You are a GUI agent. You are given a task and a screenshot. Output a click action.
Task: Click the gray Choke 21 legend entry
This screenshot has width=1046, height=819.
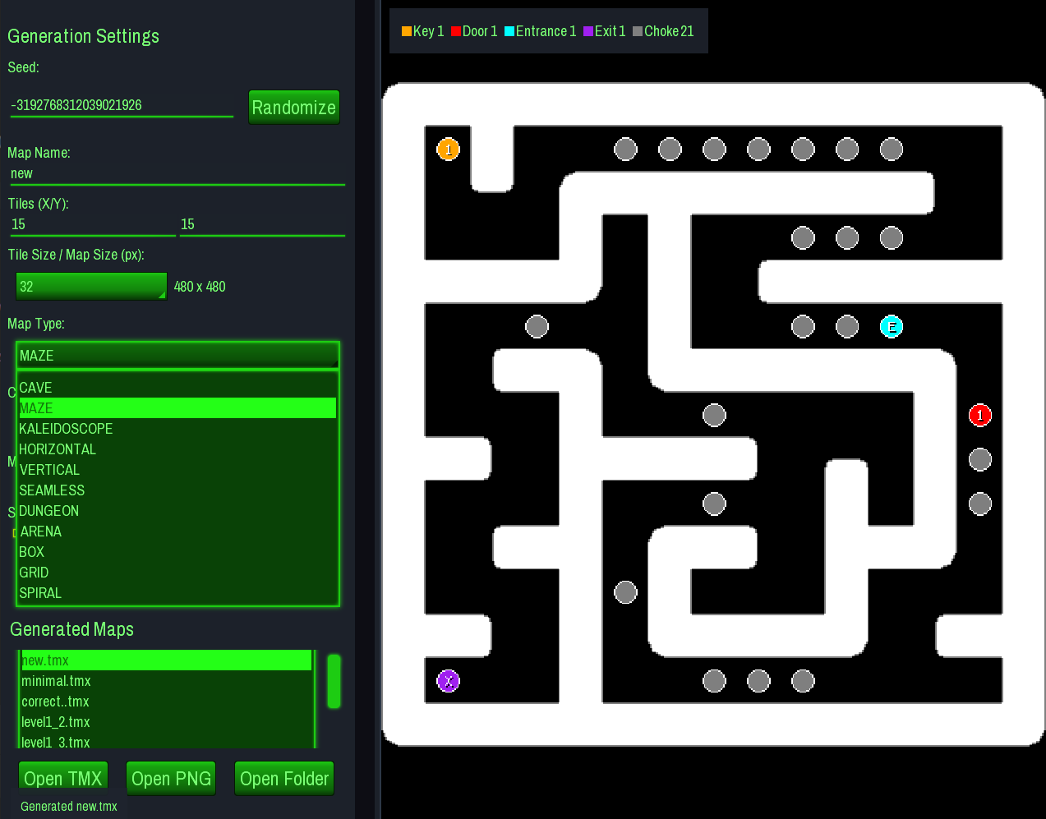664,31
